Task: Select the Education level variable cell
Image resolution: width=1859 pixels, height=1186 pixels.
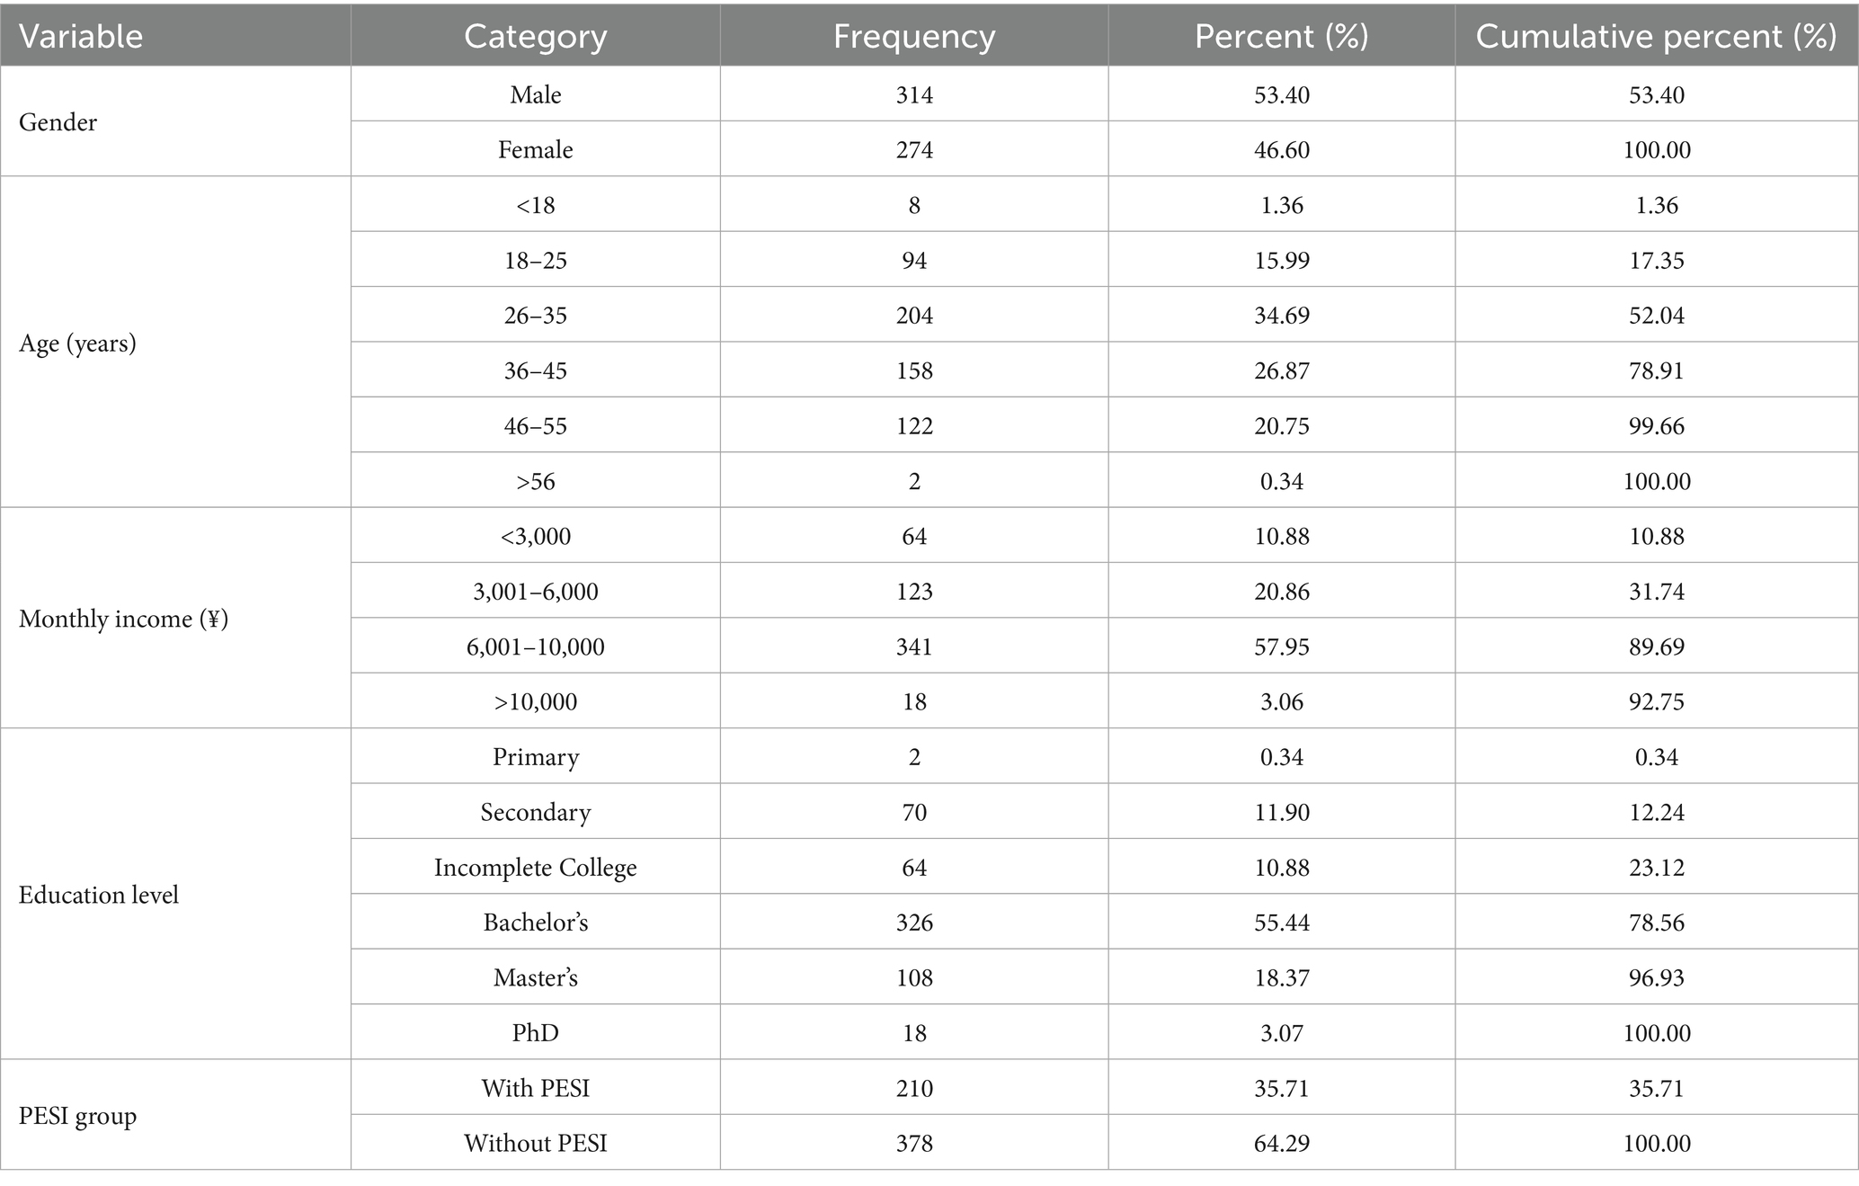Action: pos(99,895)
